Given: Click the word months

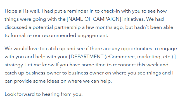Looking at the screenshot, I should [x=104, y=27].
